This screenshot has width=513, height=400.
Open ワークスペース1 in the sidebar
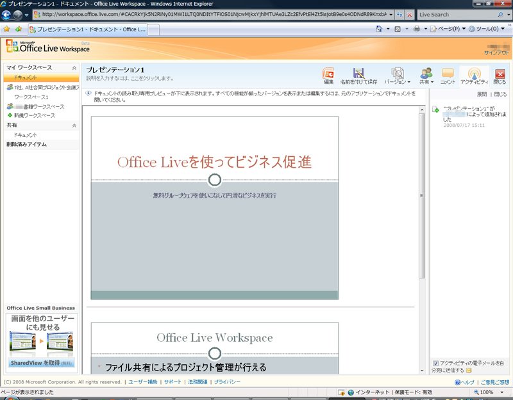pyautogui.click(x=31, y=97)
